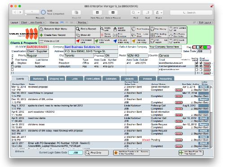The height and width of the screenshot is (167, 225).
Task: Click the Print History icon
Action: pos(152,29)
